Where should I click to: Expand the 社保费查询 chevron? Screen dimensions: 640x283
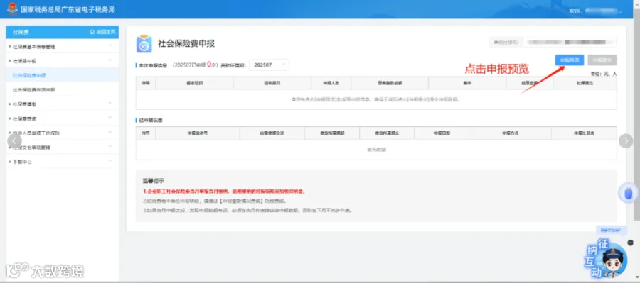tap(110, 118)
